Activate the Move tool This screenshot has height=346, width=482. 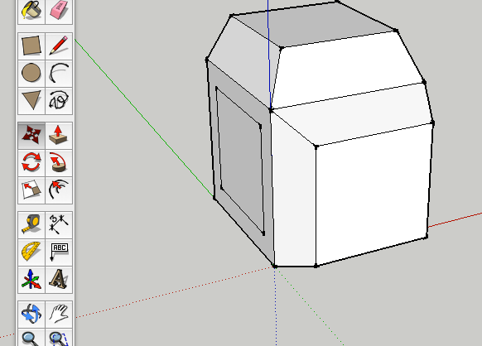click(31, 135)
